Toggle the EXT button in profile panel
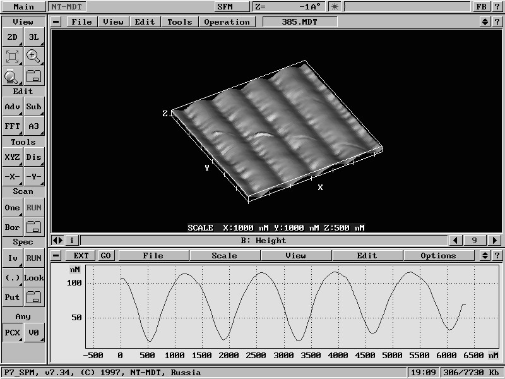505x379 pixels. 81,256
